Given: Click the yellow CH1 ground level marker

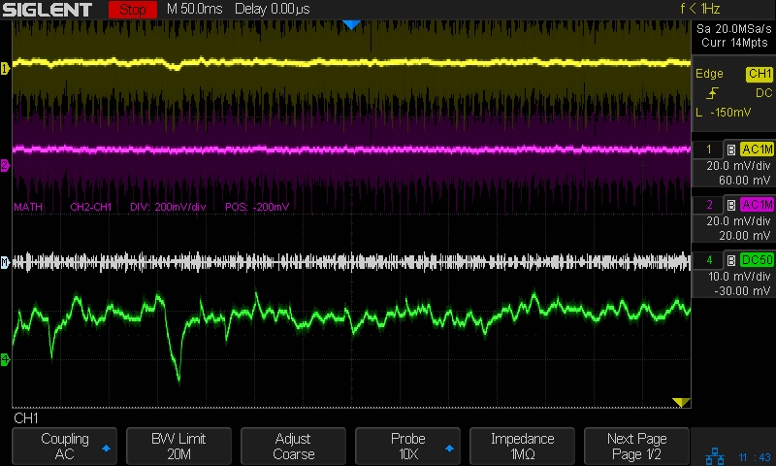Looking at the screenshot, I should [5, 68].
